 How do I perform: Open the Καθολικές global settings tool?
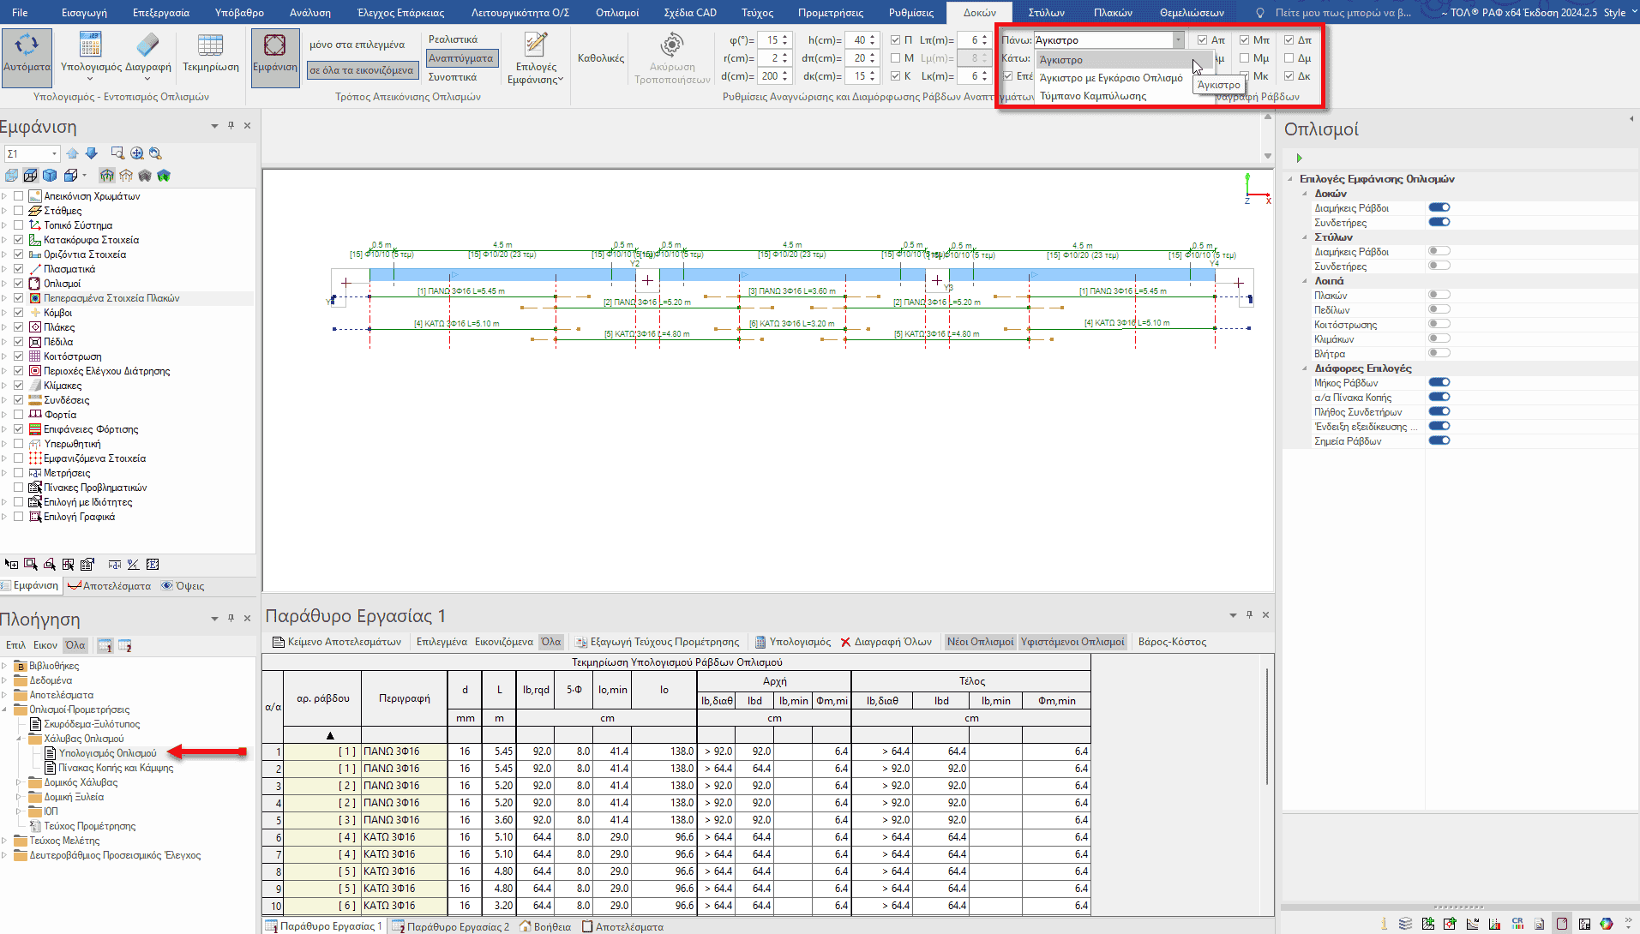(600, 58)
